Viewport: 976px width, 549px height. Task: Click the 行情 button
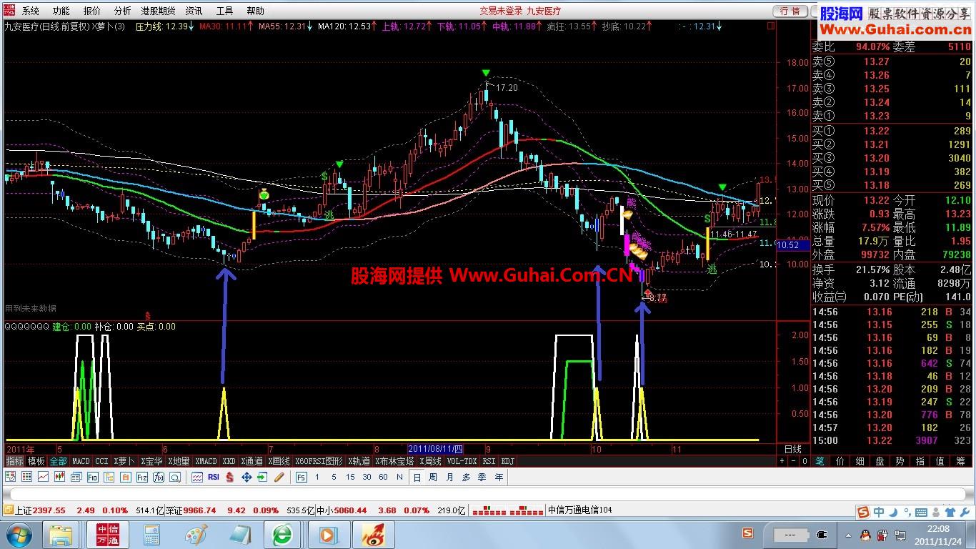[790, 11]
